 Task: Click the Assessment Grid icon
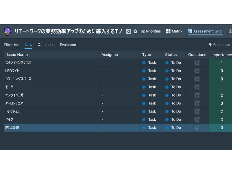click(x=190, y=31)
